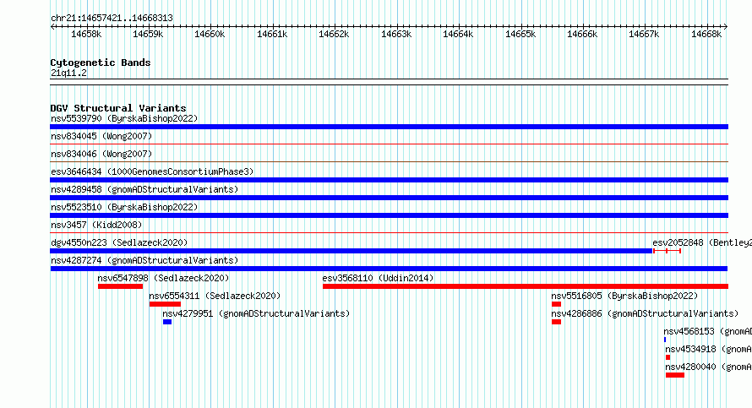Open the esv3646434 (1000GenomesConsortiumPhase3) label
This screenshot has height=408, width=752.
tap(152, 171)
